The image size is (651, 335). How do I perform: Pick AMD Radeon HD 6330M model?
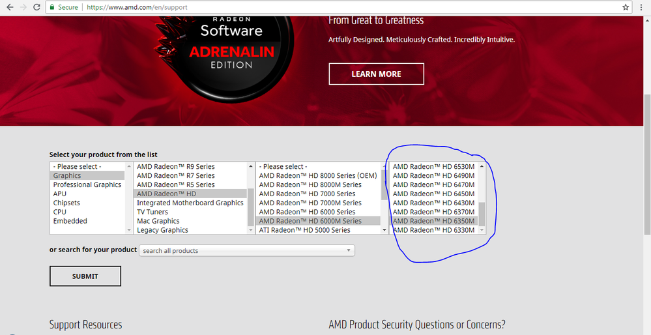click(x=434, y=230)
